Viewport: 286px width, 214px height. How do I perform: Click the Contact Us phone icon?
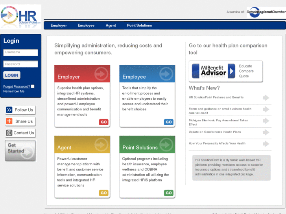9,133
